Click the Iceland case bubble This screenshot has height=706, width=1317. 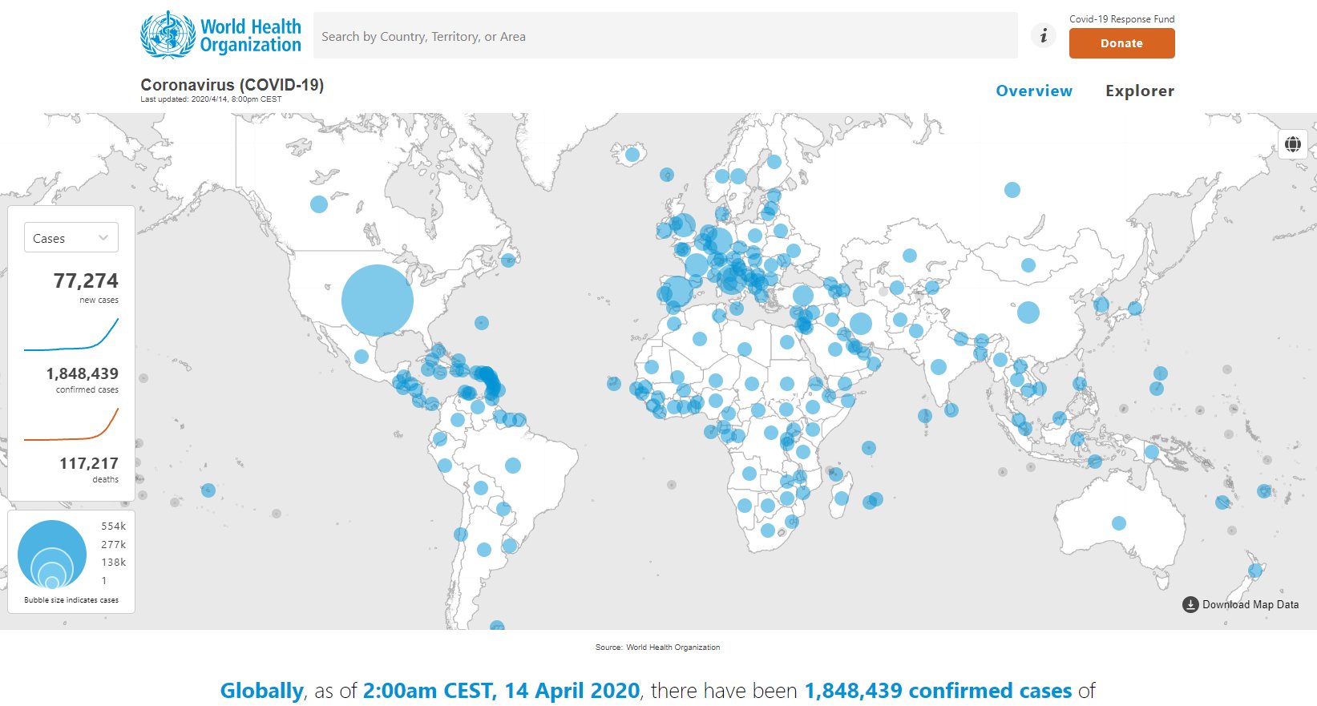point(632,155)
